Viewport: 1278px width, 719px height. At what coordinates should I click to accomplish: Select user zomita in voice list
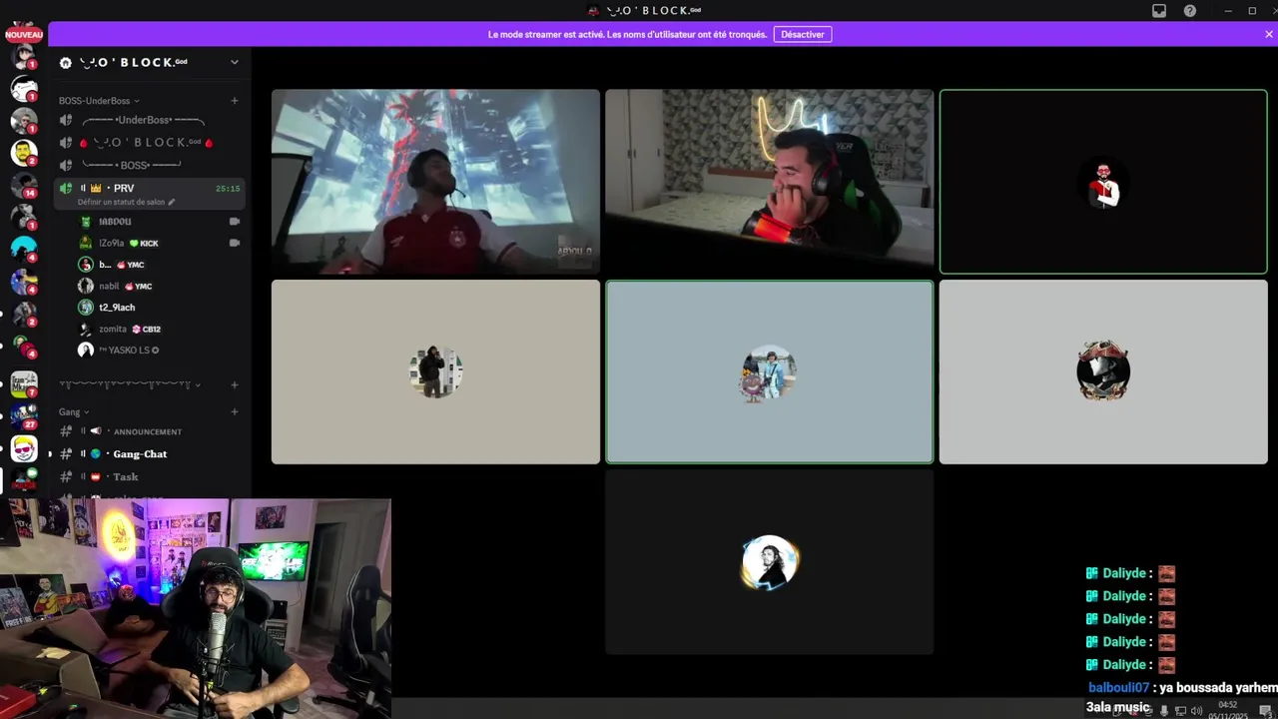pyautogui.click(x=160, y=329)
